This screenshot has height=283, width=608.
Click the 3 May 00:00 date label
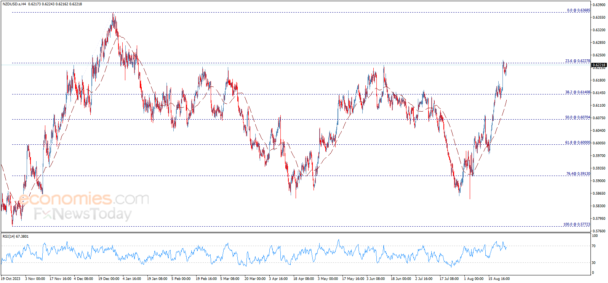[x=328, y=279]
